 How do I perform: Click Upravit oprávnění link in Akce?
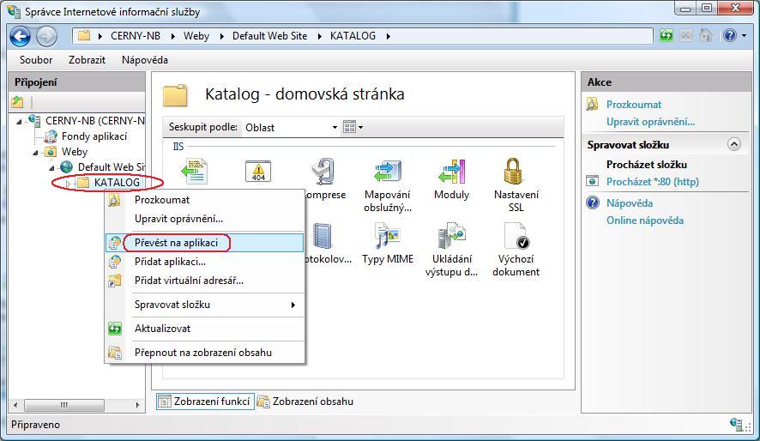[650, 122]
